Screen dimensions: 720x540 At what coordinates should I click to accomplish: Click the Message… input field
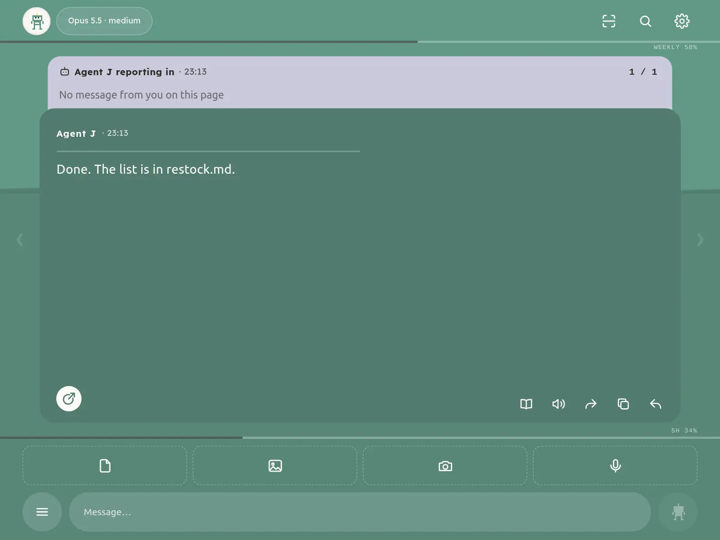(x=360, y=512)
